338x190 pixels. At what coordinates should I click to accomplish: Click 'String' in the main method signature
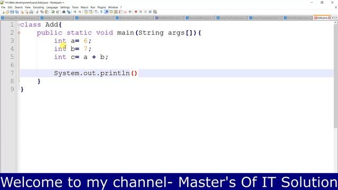point(151,33)
